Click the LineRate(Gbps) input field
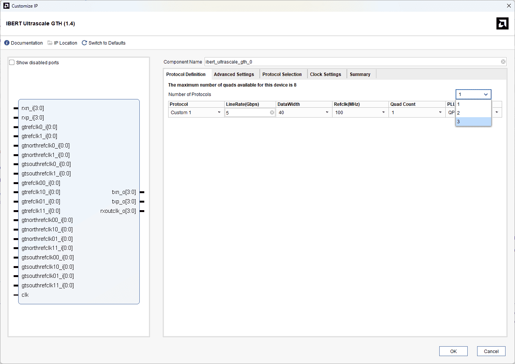This screenshot has width=515, height=364. coord(247,113)
